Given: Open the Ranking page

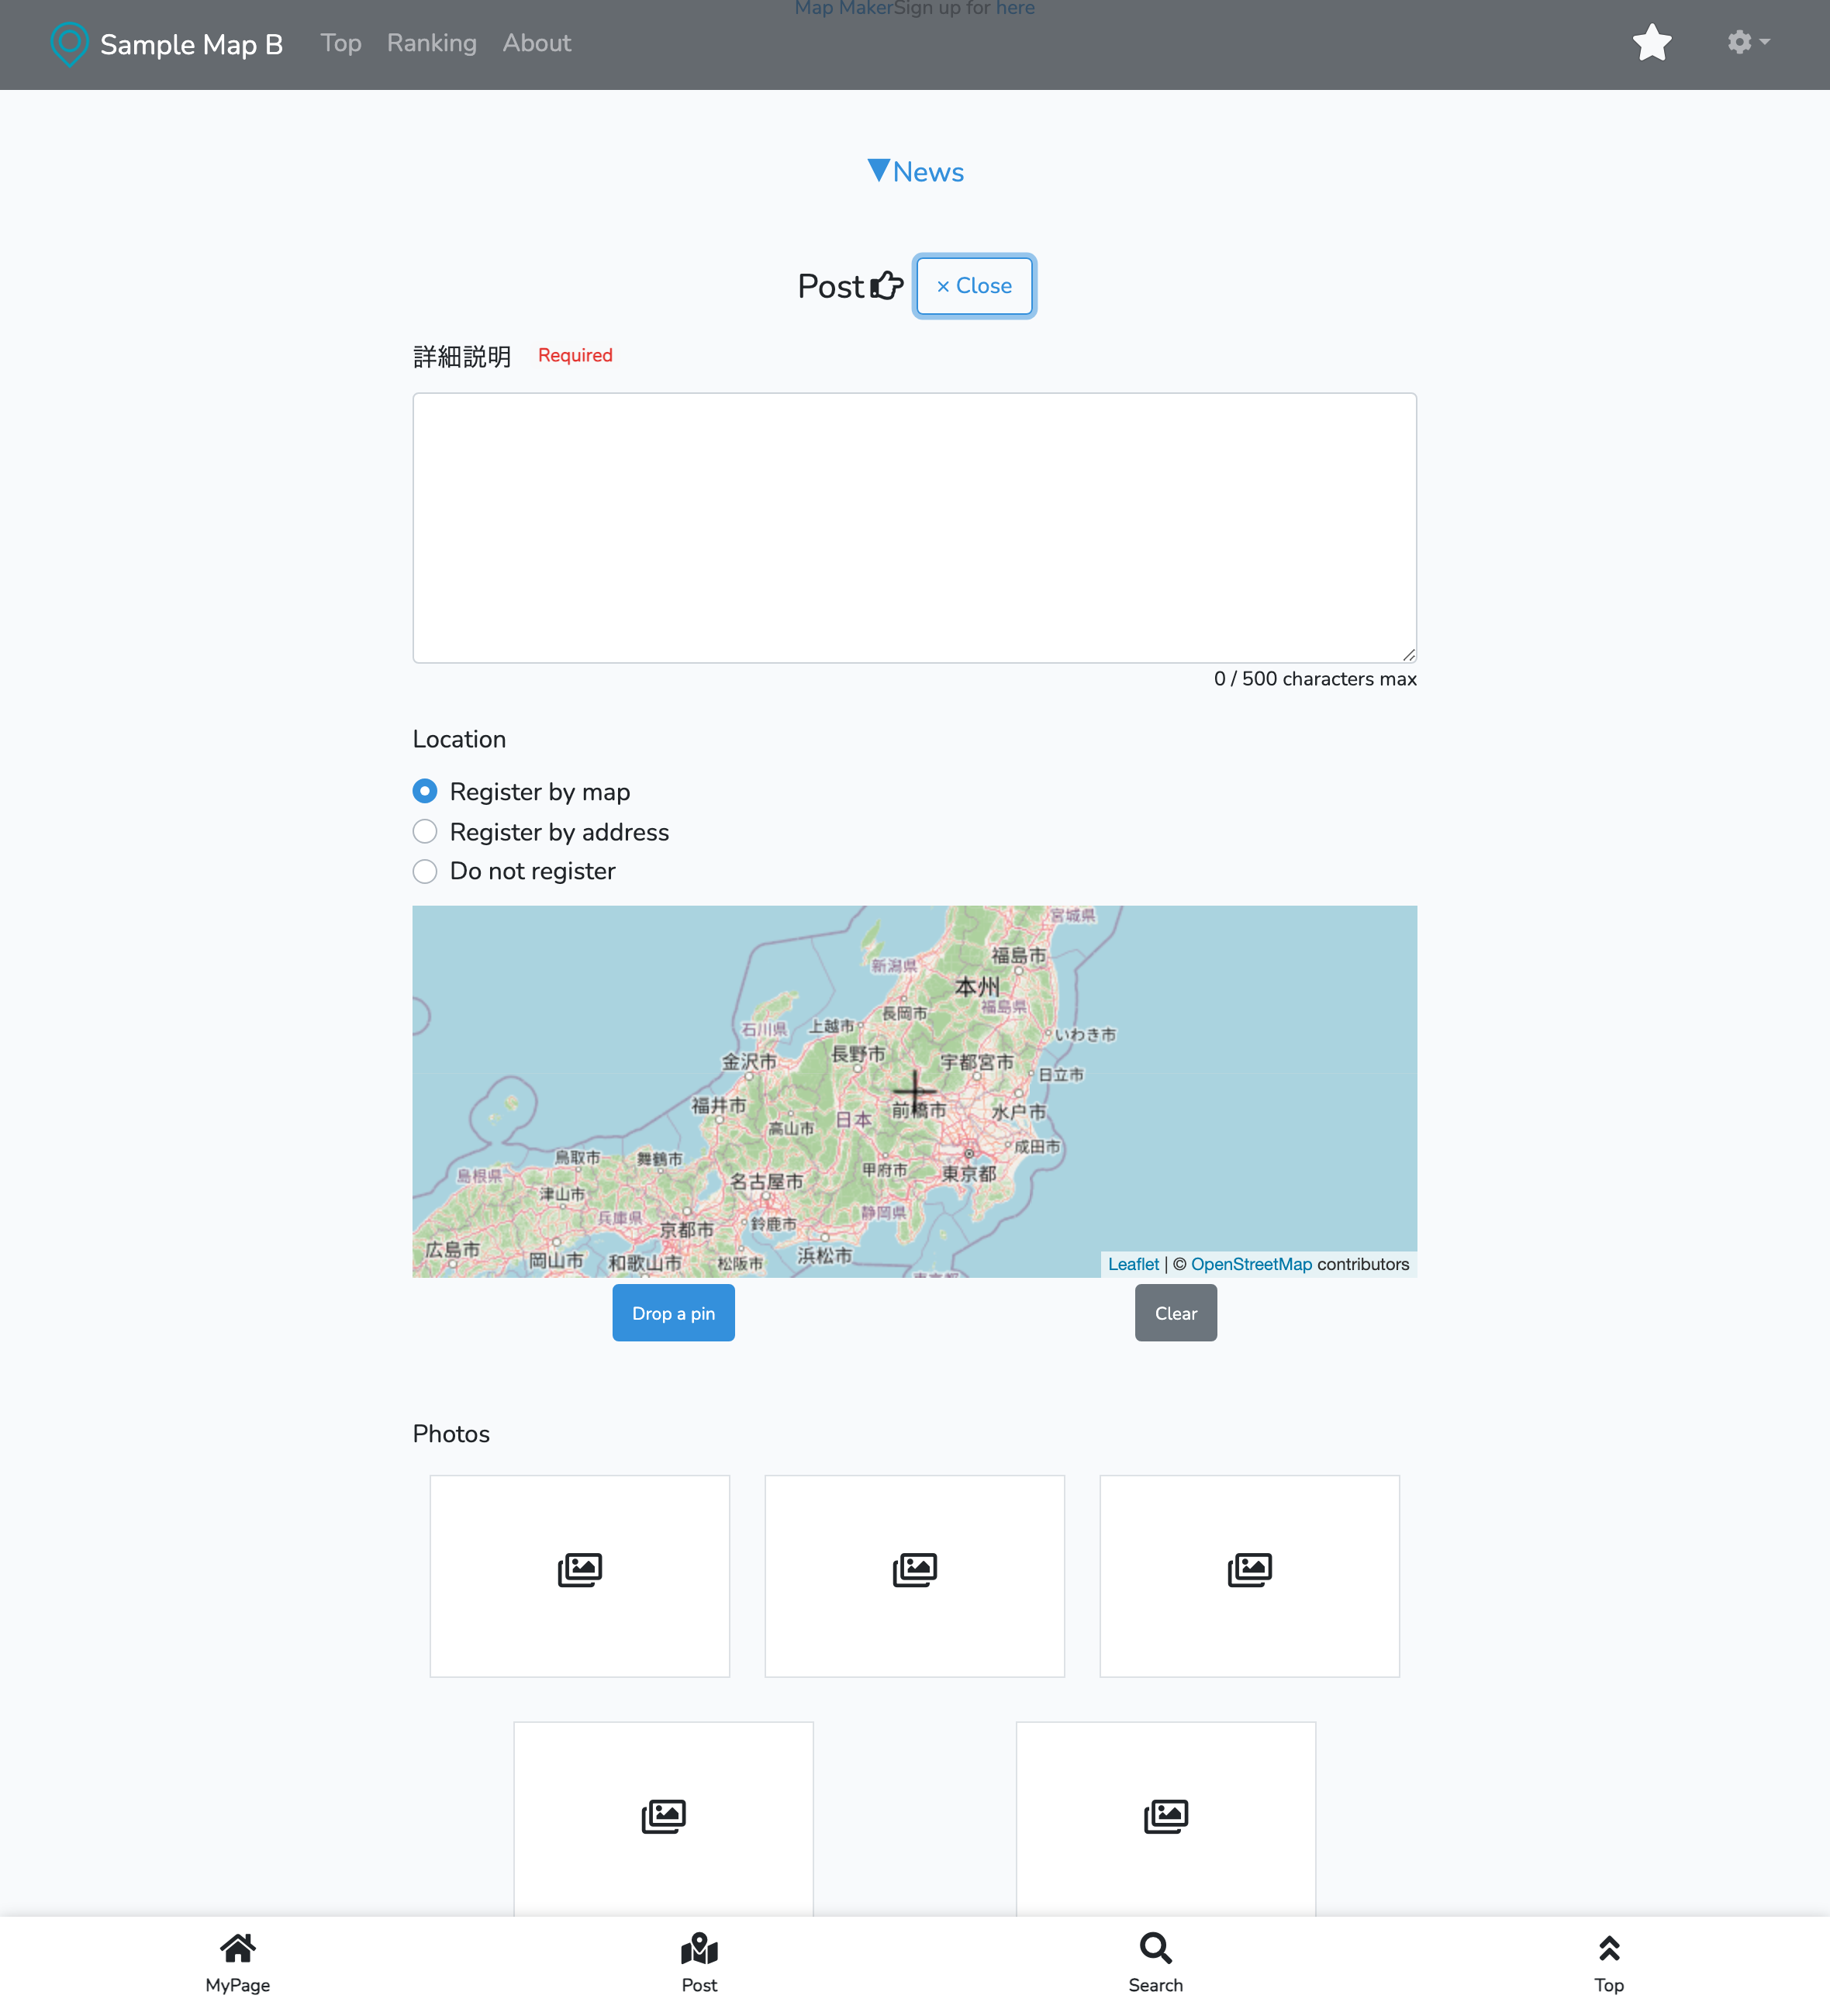Looking at the screenshot, I should 432,43.
